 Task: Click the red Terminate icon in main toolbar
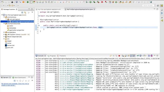tap(102, 2)
